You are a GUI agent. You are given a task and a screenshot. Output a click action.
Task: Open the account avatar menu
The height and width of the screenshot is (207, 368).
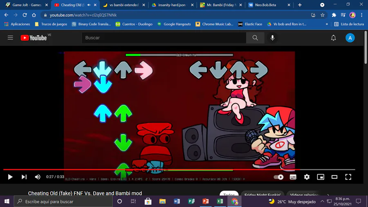[x=350, y=38]
